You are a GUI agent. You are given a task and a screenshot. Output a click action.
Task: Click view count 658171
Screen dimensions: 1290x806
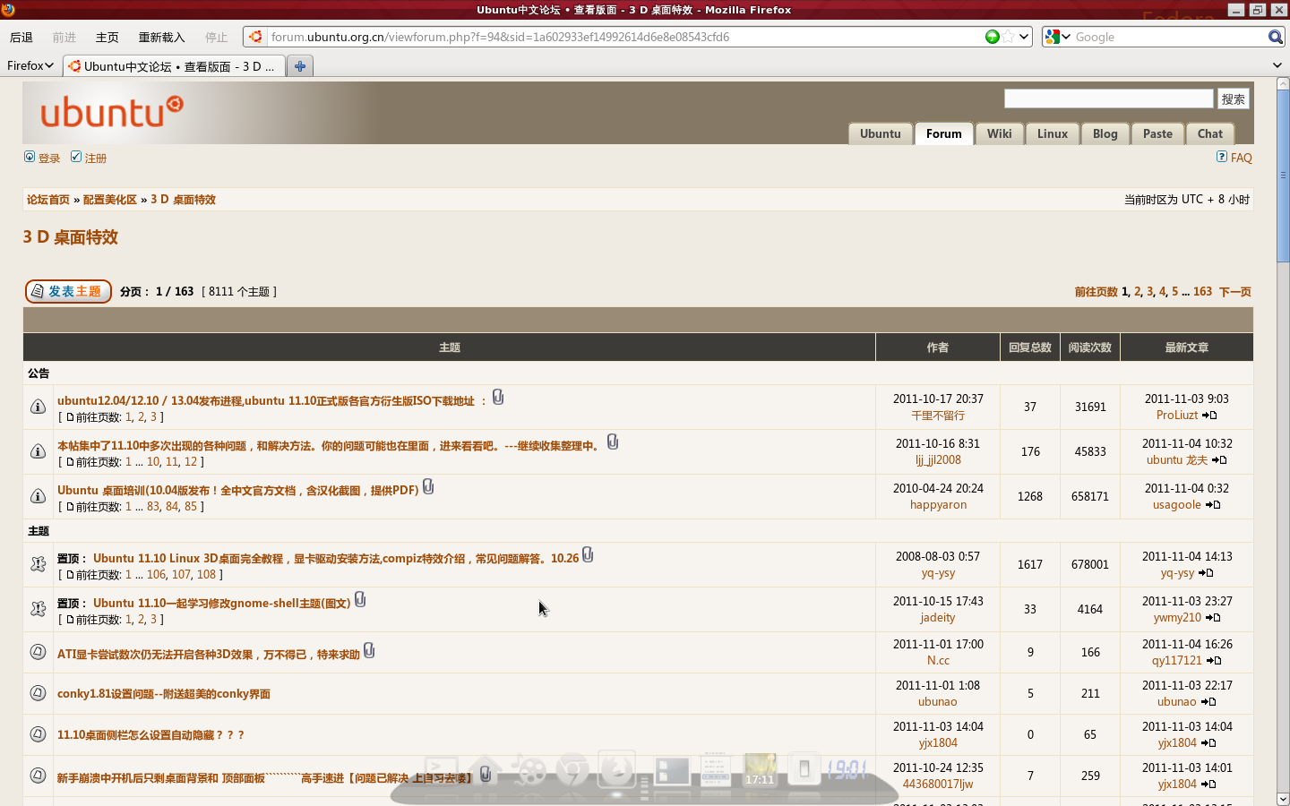(x=1090, y=496)
